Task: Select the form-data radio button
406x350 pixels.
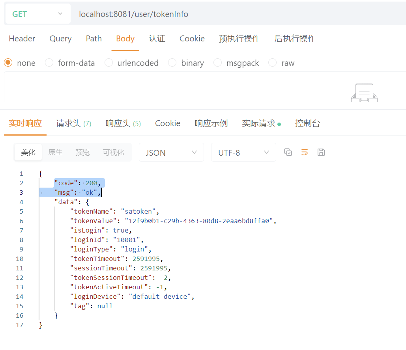Action: 49,63
